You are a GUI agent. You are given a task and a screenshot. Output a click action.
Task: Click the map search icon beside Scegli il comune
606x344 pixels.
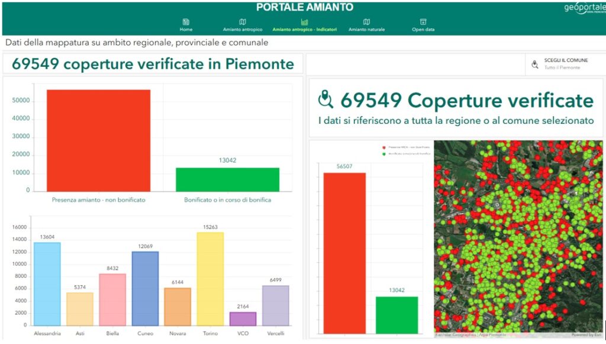(535, 65)
